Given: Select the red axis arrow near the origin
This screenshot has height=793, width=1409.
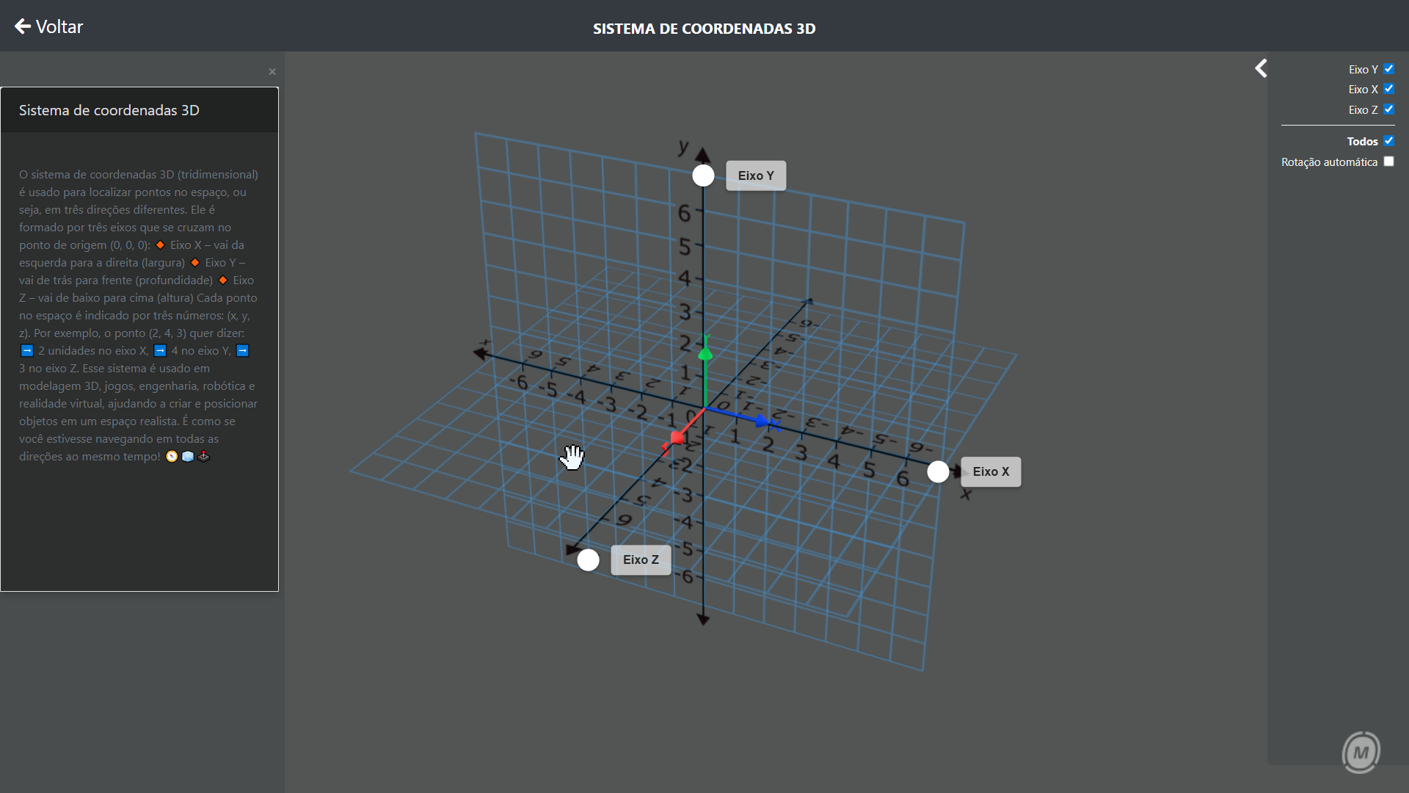Looking at the screenshot, I should [x=678, y=437].
